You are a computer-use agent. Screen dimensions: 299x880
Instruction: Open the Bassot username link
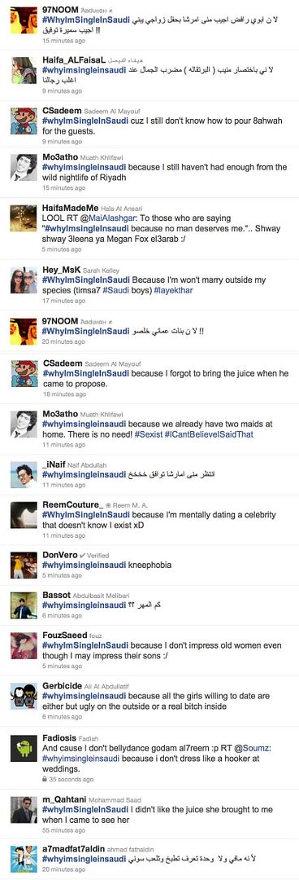(57, 596)
